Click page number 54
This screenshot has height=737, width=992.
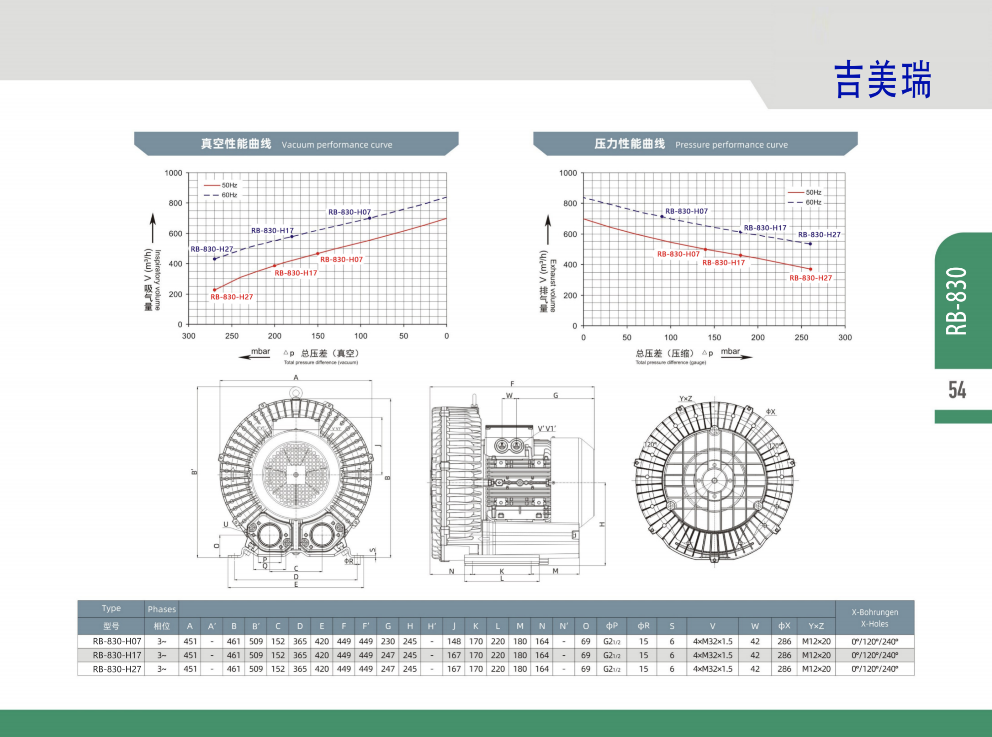point(957,390)
